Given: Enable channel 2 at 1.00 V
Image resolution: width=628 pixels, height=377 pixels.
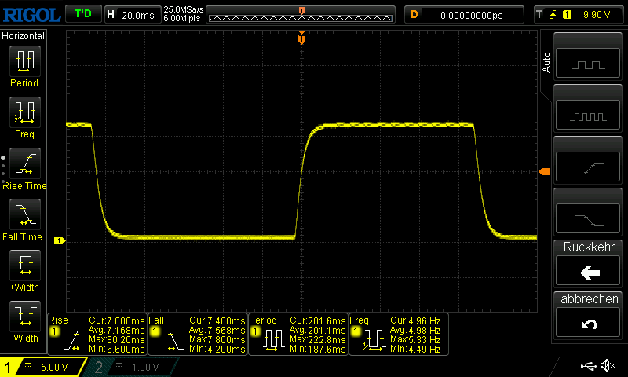Looking at the screenshot, I should [x=130, y=367].
